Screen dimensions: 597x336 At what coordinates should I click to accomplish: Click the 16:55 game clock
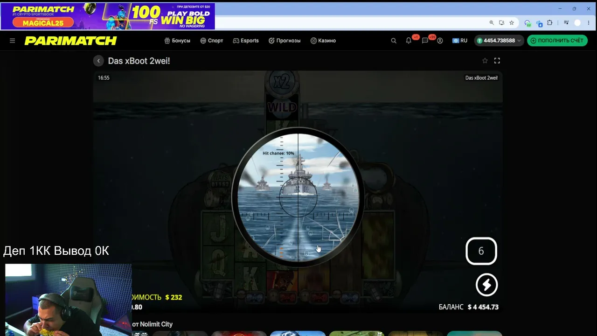[x=104, y=78]
